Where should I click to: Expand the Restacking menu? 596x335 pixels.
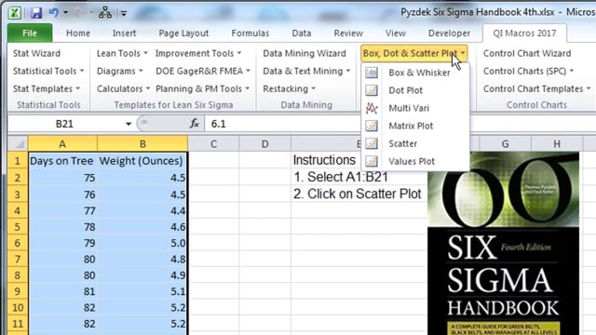coord(289,89)
